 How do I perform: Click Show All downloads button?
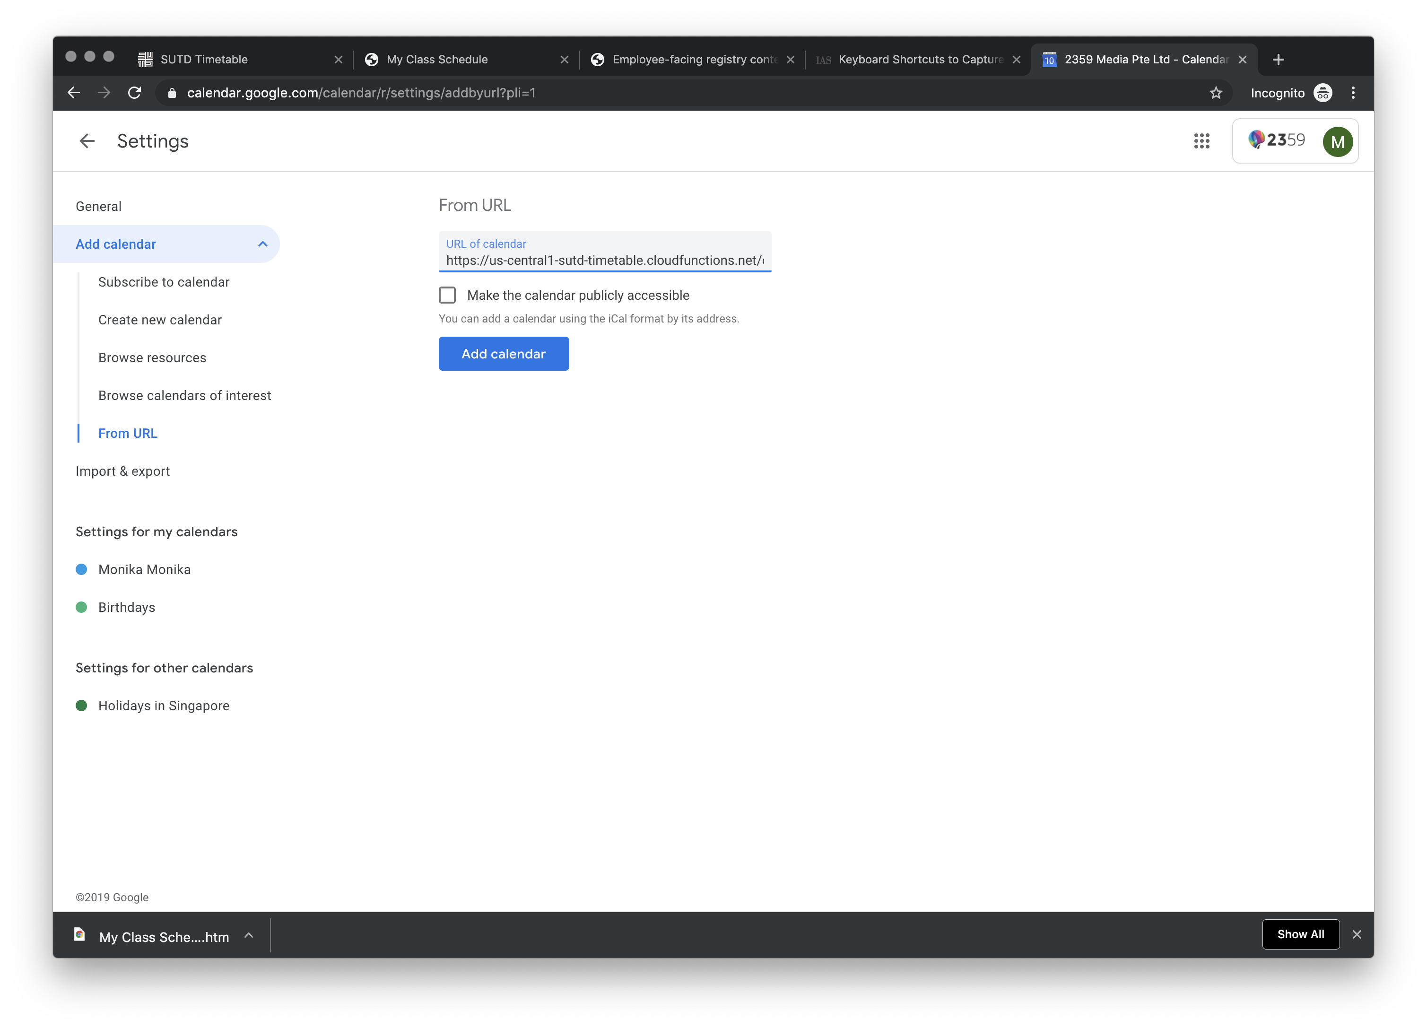point(1300,934)
